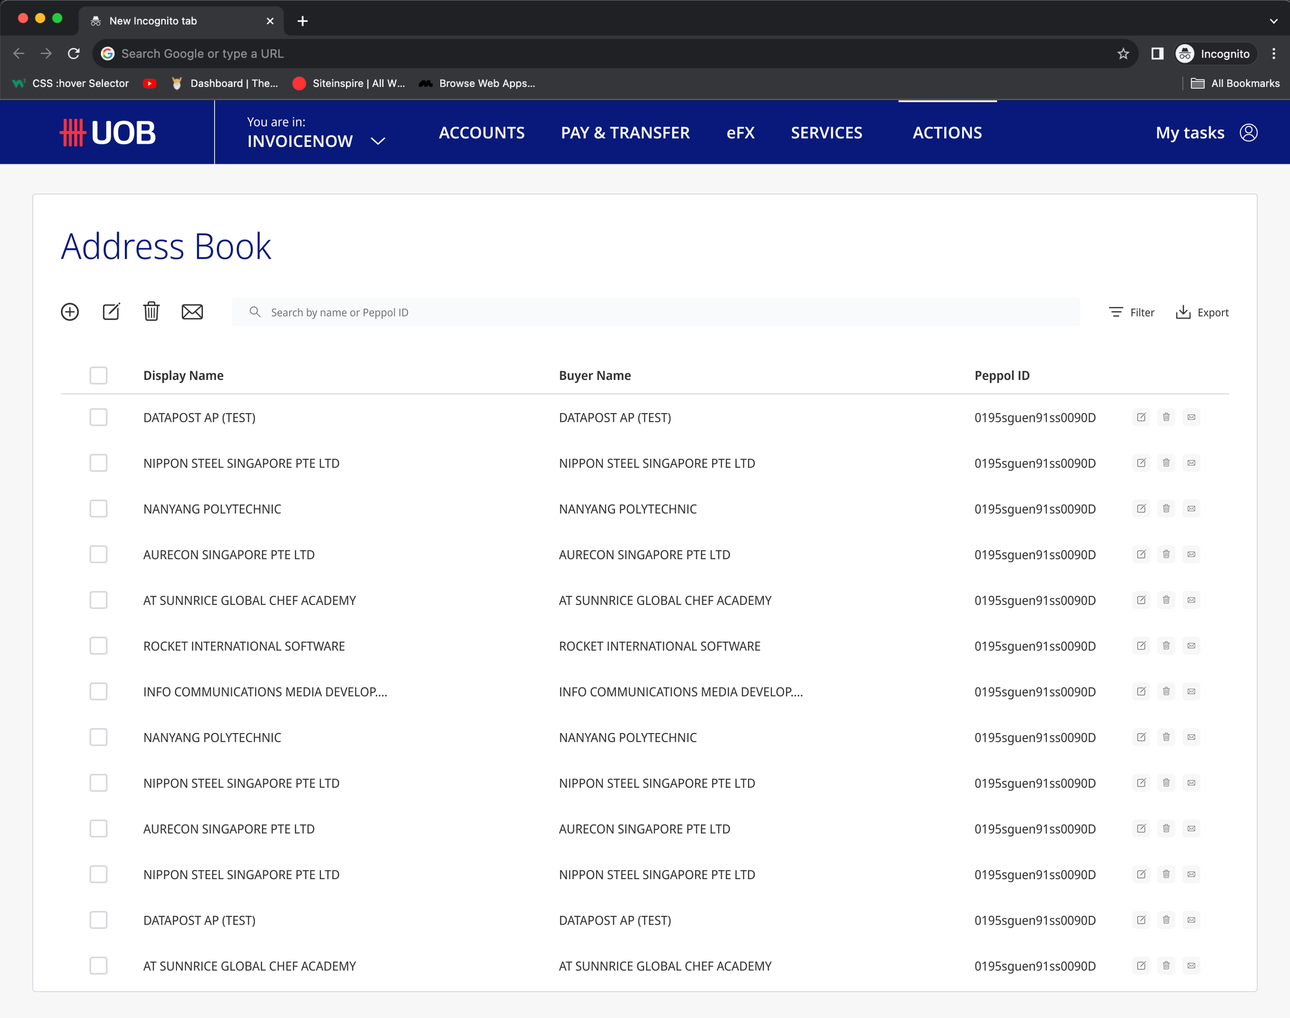
Task: Check last DATAPOST AP (TEST) row checkbox
Action: [x=99, y=919]
